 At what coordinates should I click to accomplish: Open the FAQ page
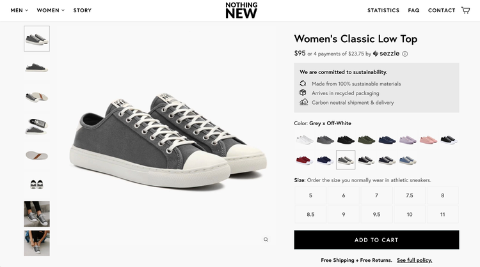click(x=414, y=10)
